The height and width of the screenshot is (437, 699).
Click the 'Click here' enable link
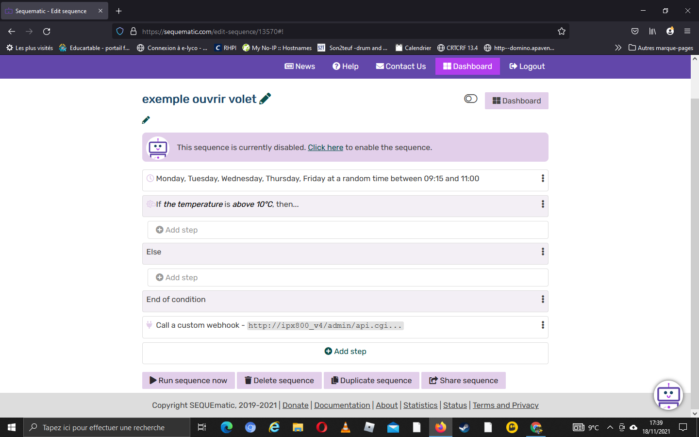point(325,148)
